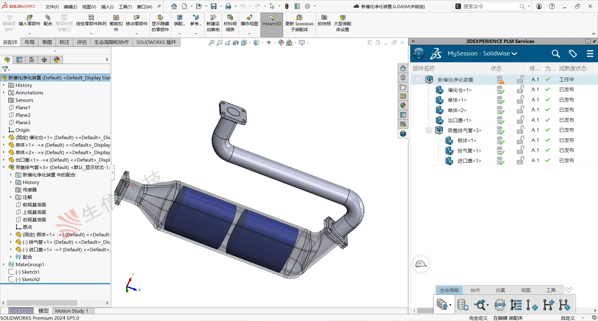Expand the History tree node
This screenshot has width=598, height=321.
[4, 85]
